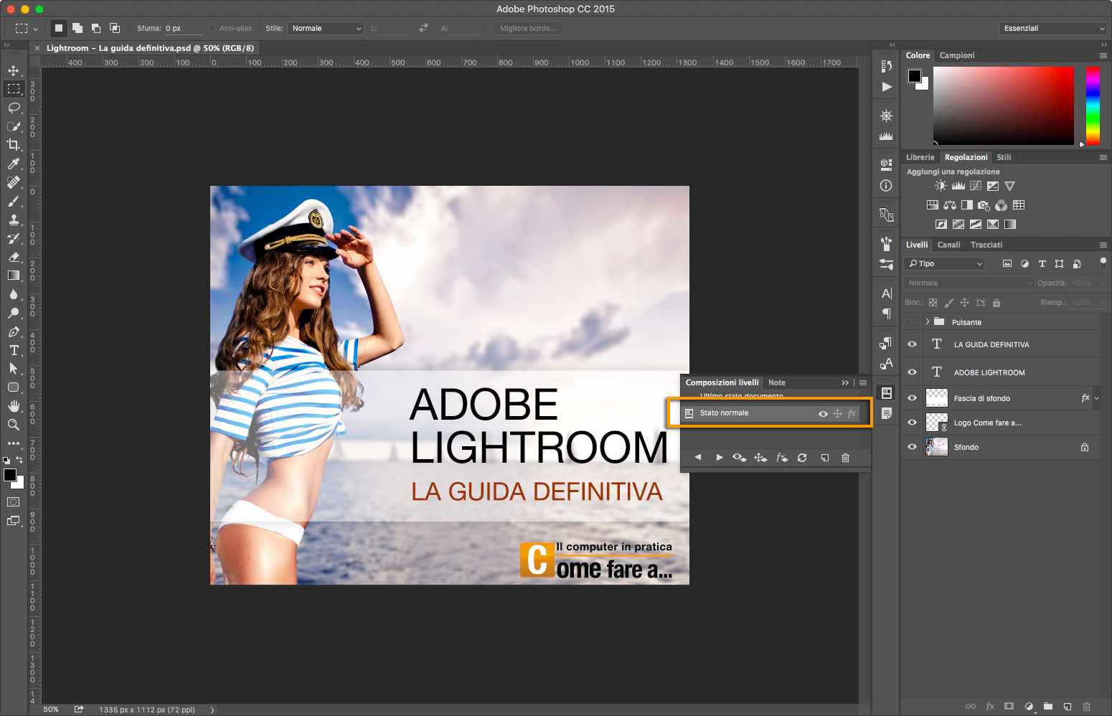The image size is (1112, 716).
Task: Close the Lightroom document tab
Action: click(37, 48)
